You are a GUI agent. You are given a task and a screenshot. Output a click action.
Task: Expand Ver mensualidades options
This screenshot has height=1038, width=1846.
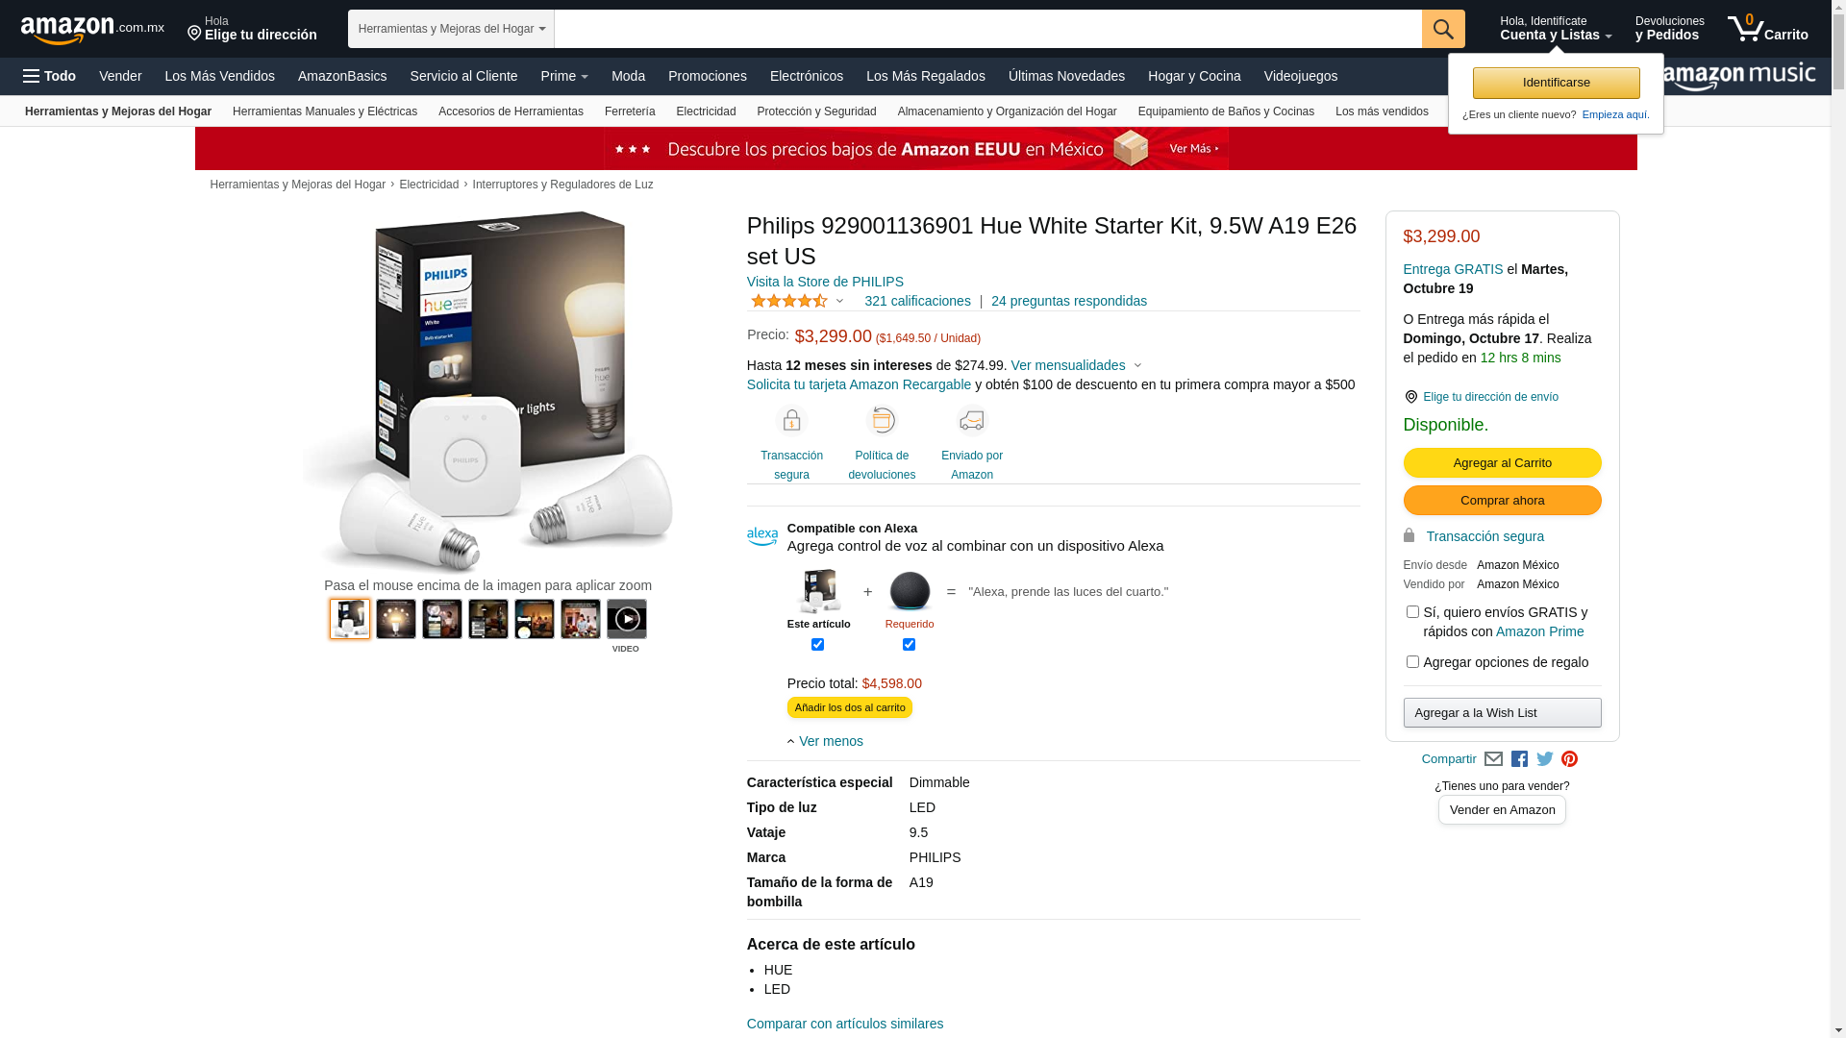pyautogui.click(x=1076, y=365)
